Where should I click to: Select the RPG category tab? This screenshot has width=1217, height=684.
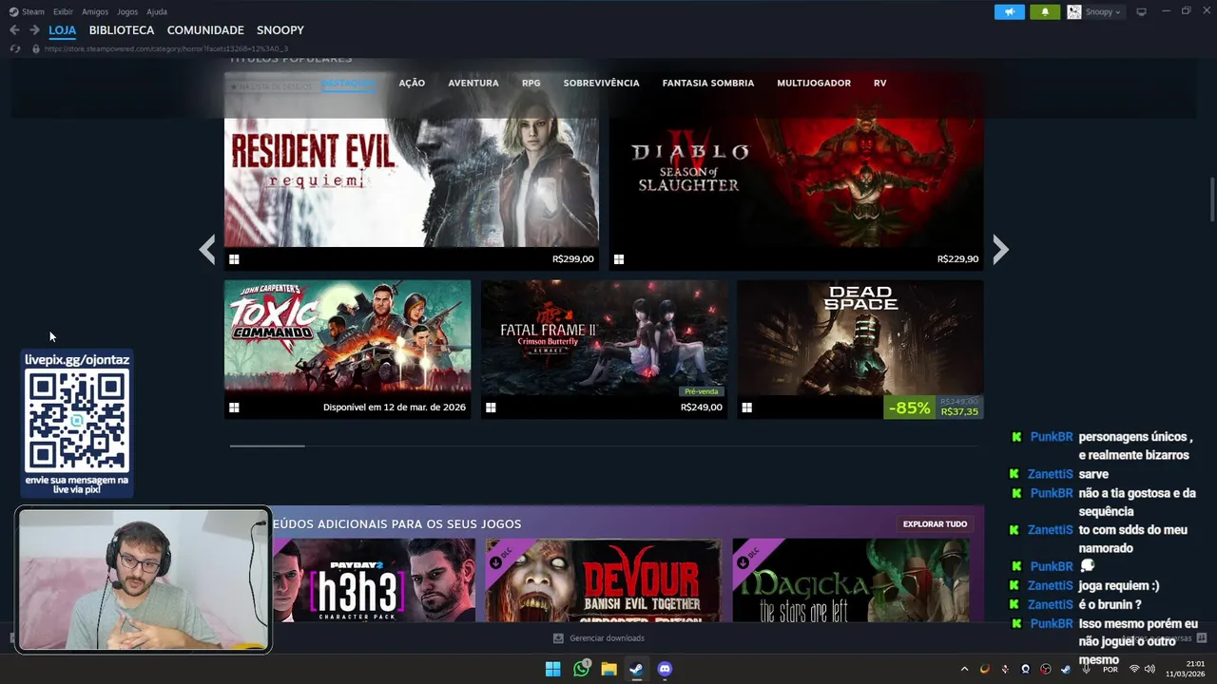tap(531, 84)
